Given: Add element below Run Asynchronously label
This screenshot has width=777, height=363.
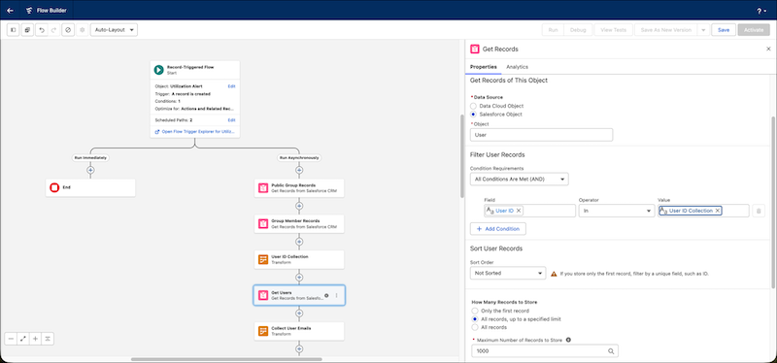Looking at the screenshot, I should click(299, 170).
